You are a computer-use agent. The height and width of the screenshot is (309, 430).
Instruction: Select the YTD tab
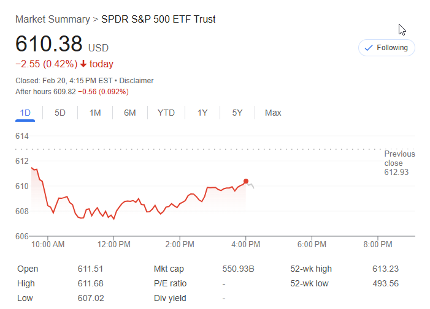[x=166, y=113]
